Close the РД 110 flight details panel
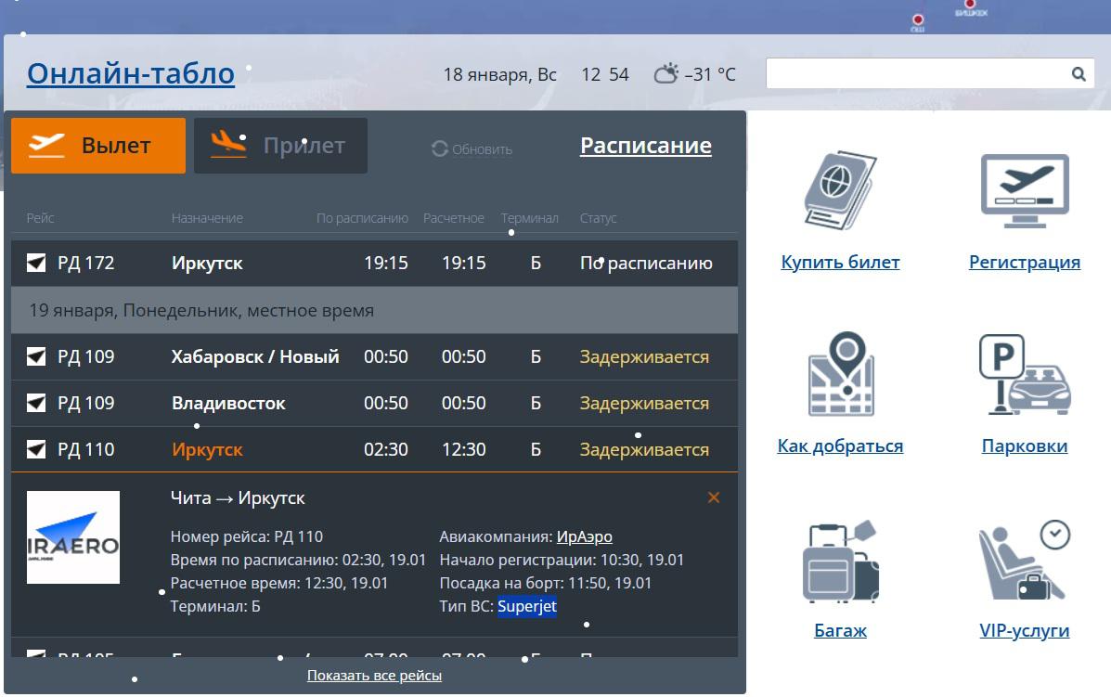1111x697 pixels. [x=714, y=497]
